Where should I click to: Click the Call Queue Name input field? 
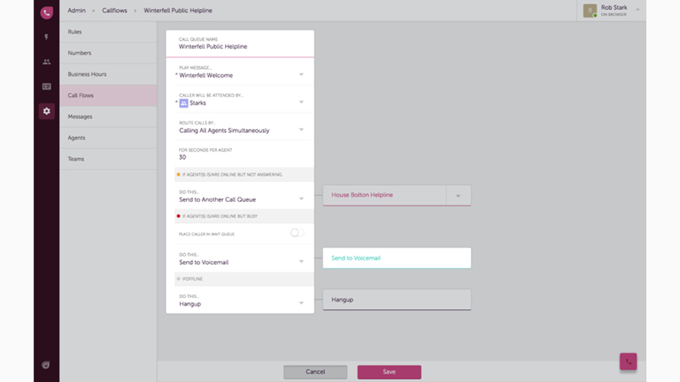click(240, 43)
